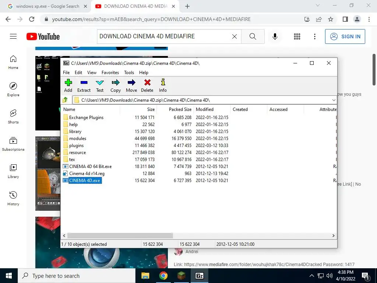
Task: Sort by Accessed column header
Action: [x=285, y=109]
